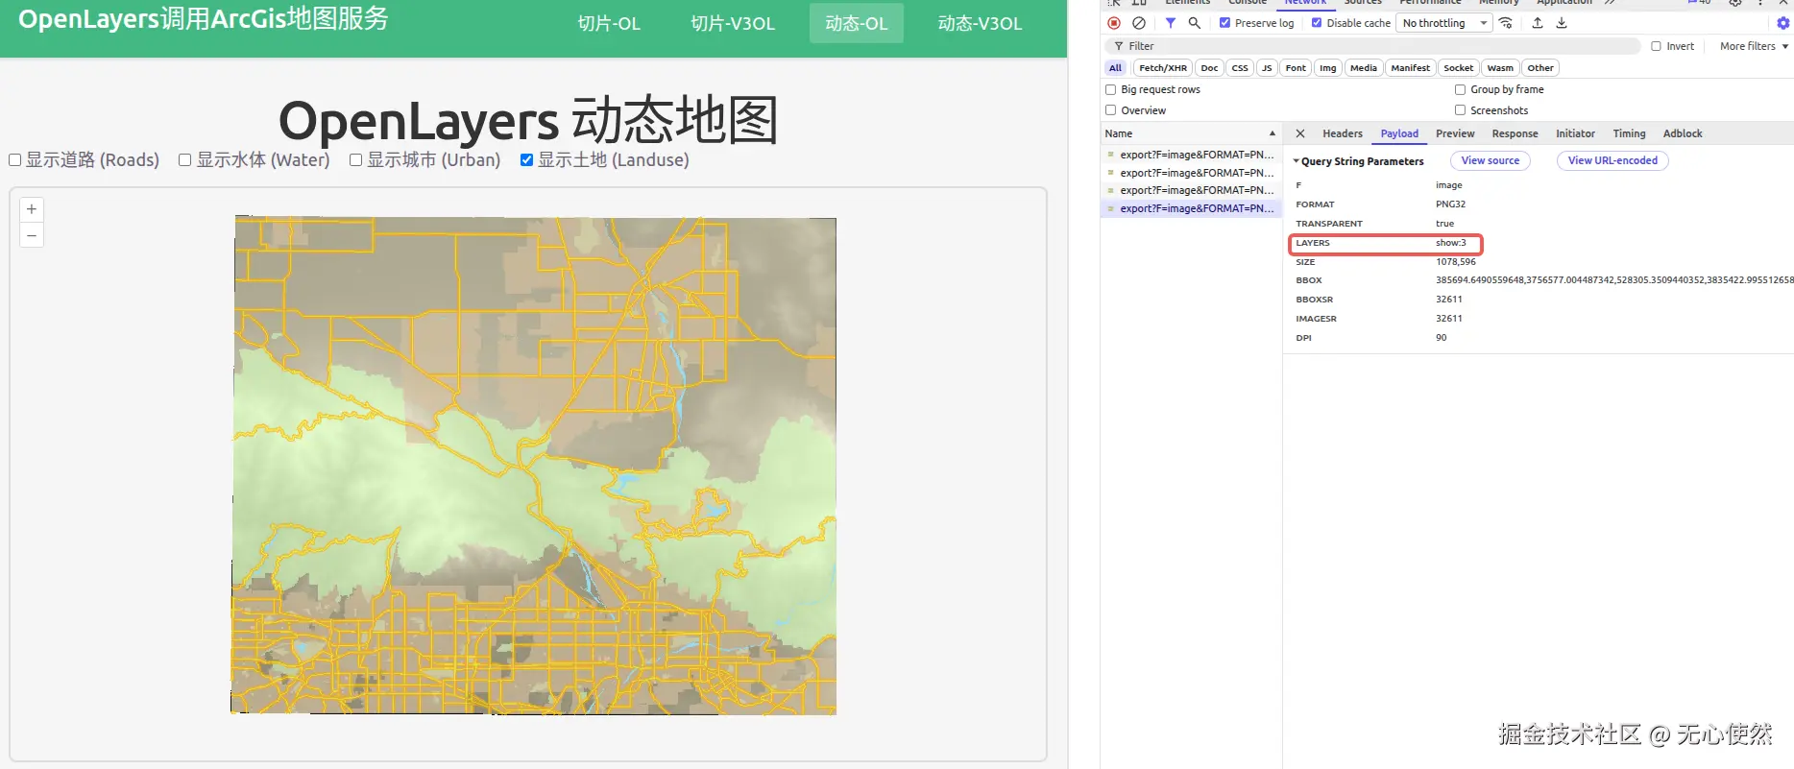Stop recording the network log
Screen dimensions: 1794x769
click(1114, 23)
